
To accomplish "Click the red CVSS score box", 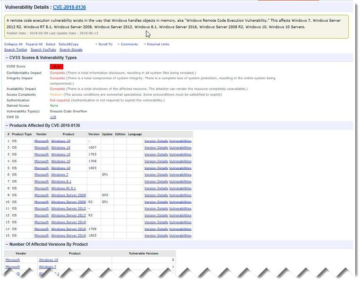I will point(57,67).
